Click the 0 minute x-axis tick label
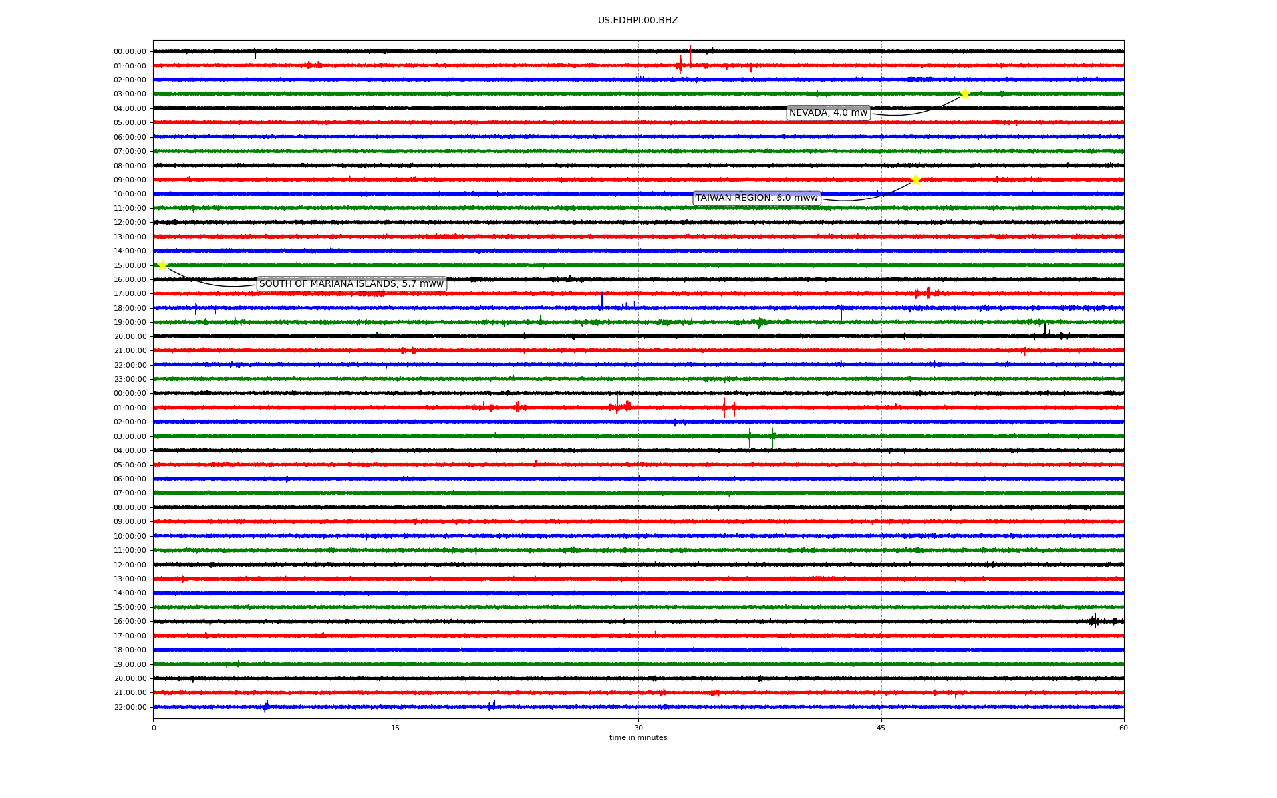Image resolution: width=1277 pixels, height=798 pixels. [x=154, y=728]
